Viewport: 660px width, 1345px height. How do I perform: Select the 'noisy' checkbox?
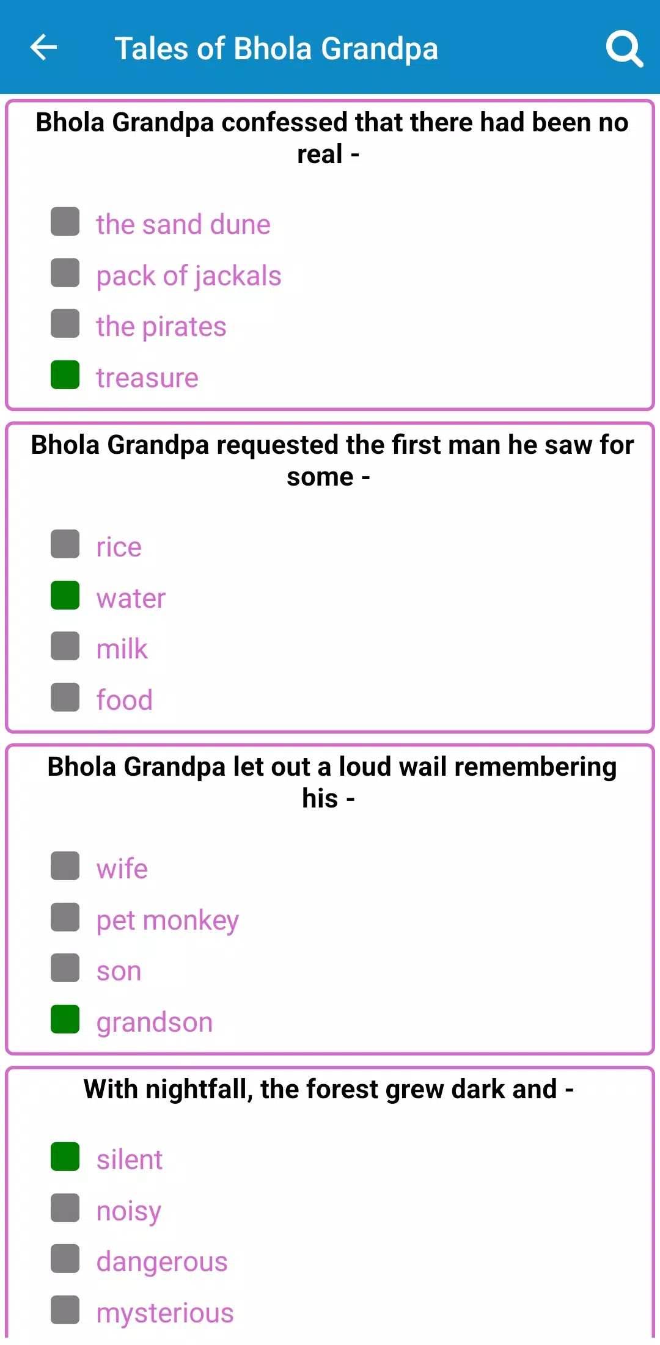coord(65,1208)
